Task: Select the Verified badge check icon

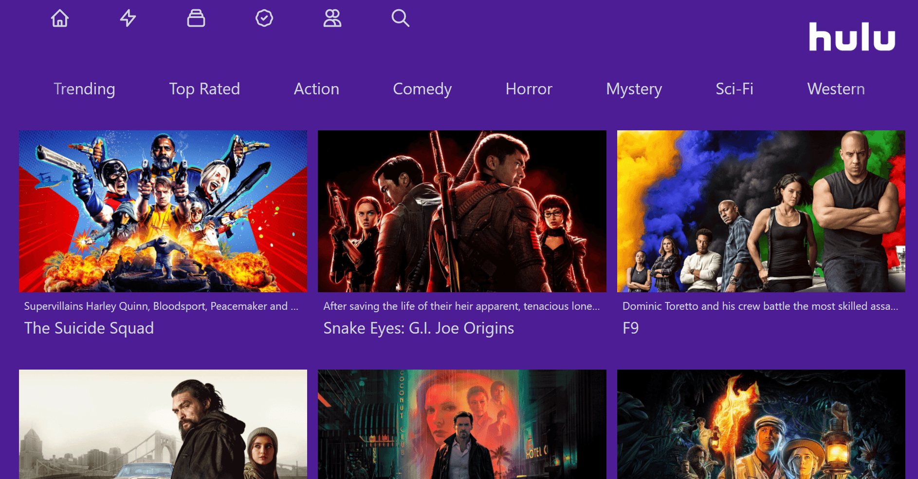Action: tap(264, 18)
